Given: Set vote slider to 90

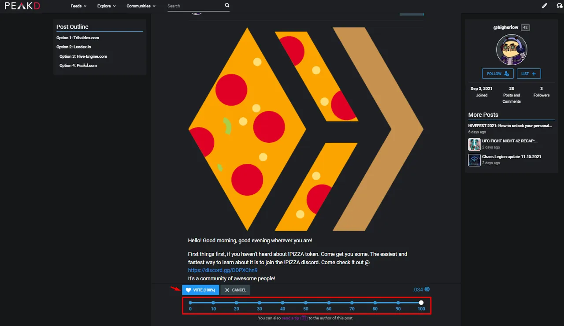Looking at the screenshot, I should click(x=398, y=303).
